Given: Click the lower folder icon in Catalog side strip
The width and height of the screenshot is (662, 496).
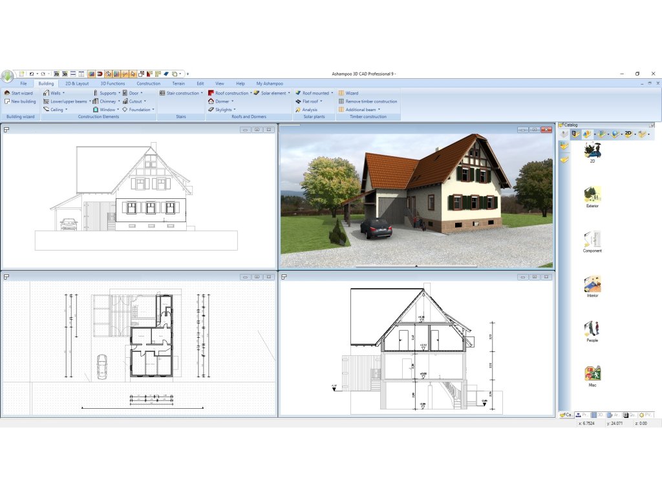Looking at the screenshot, I should coord(564,160).
